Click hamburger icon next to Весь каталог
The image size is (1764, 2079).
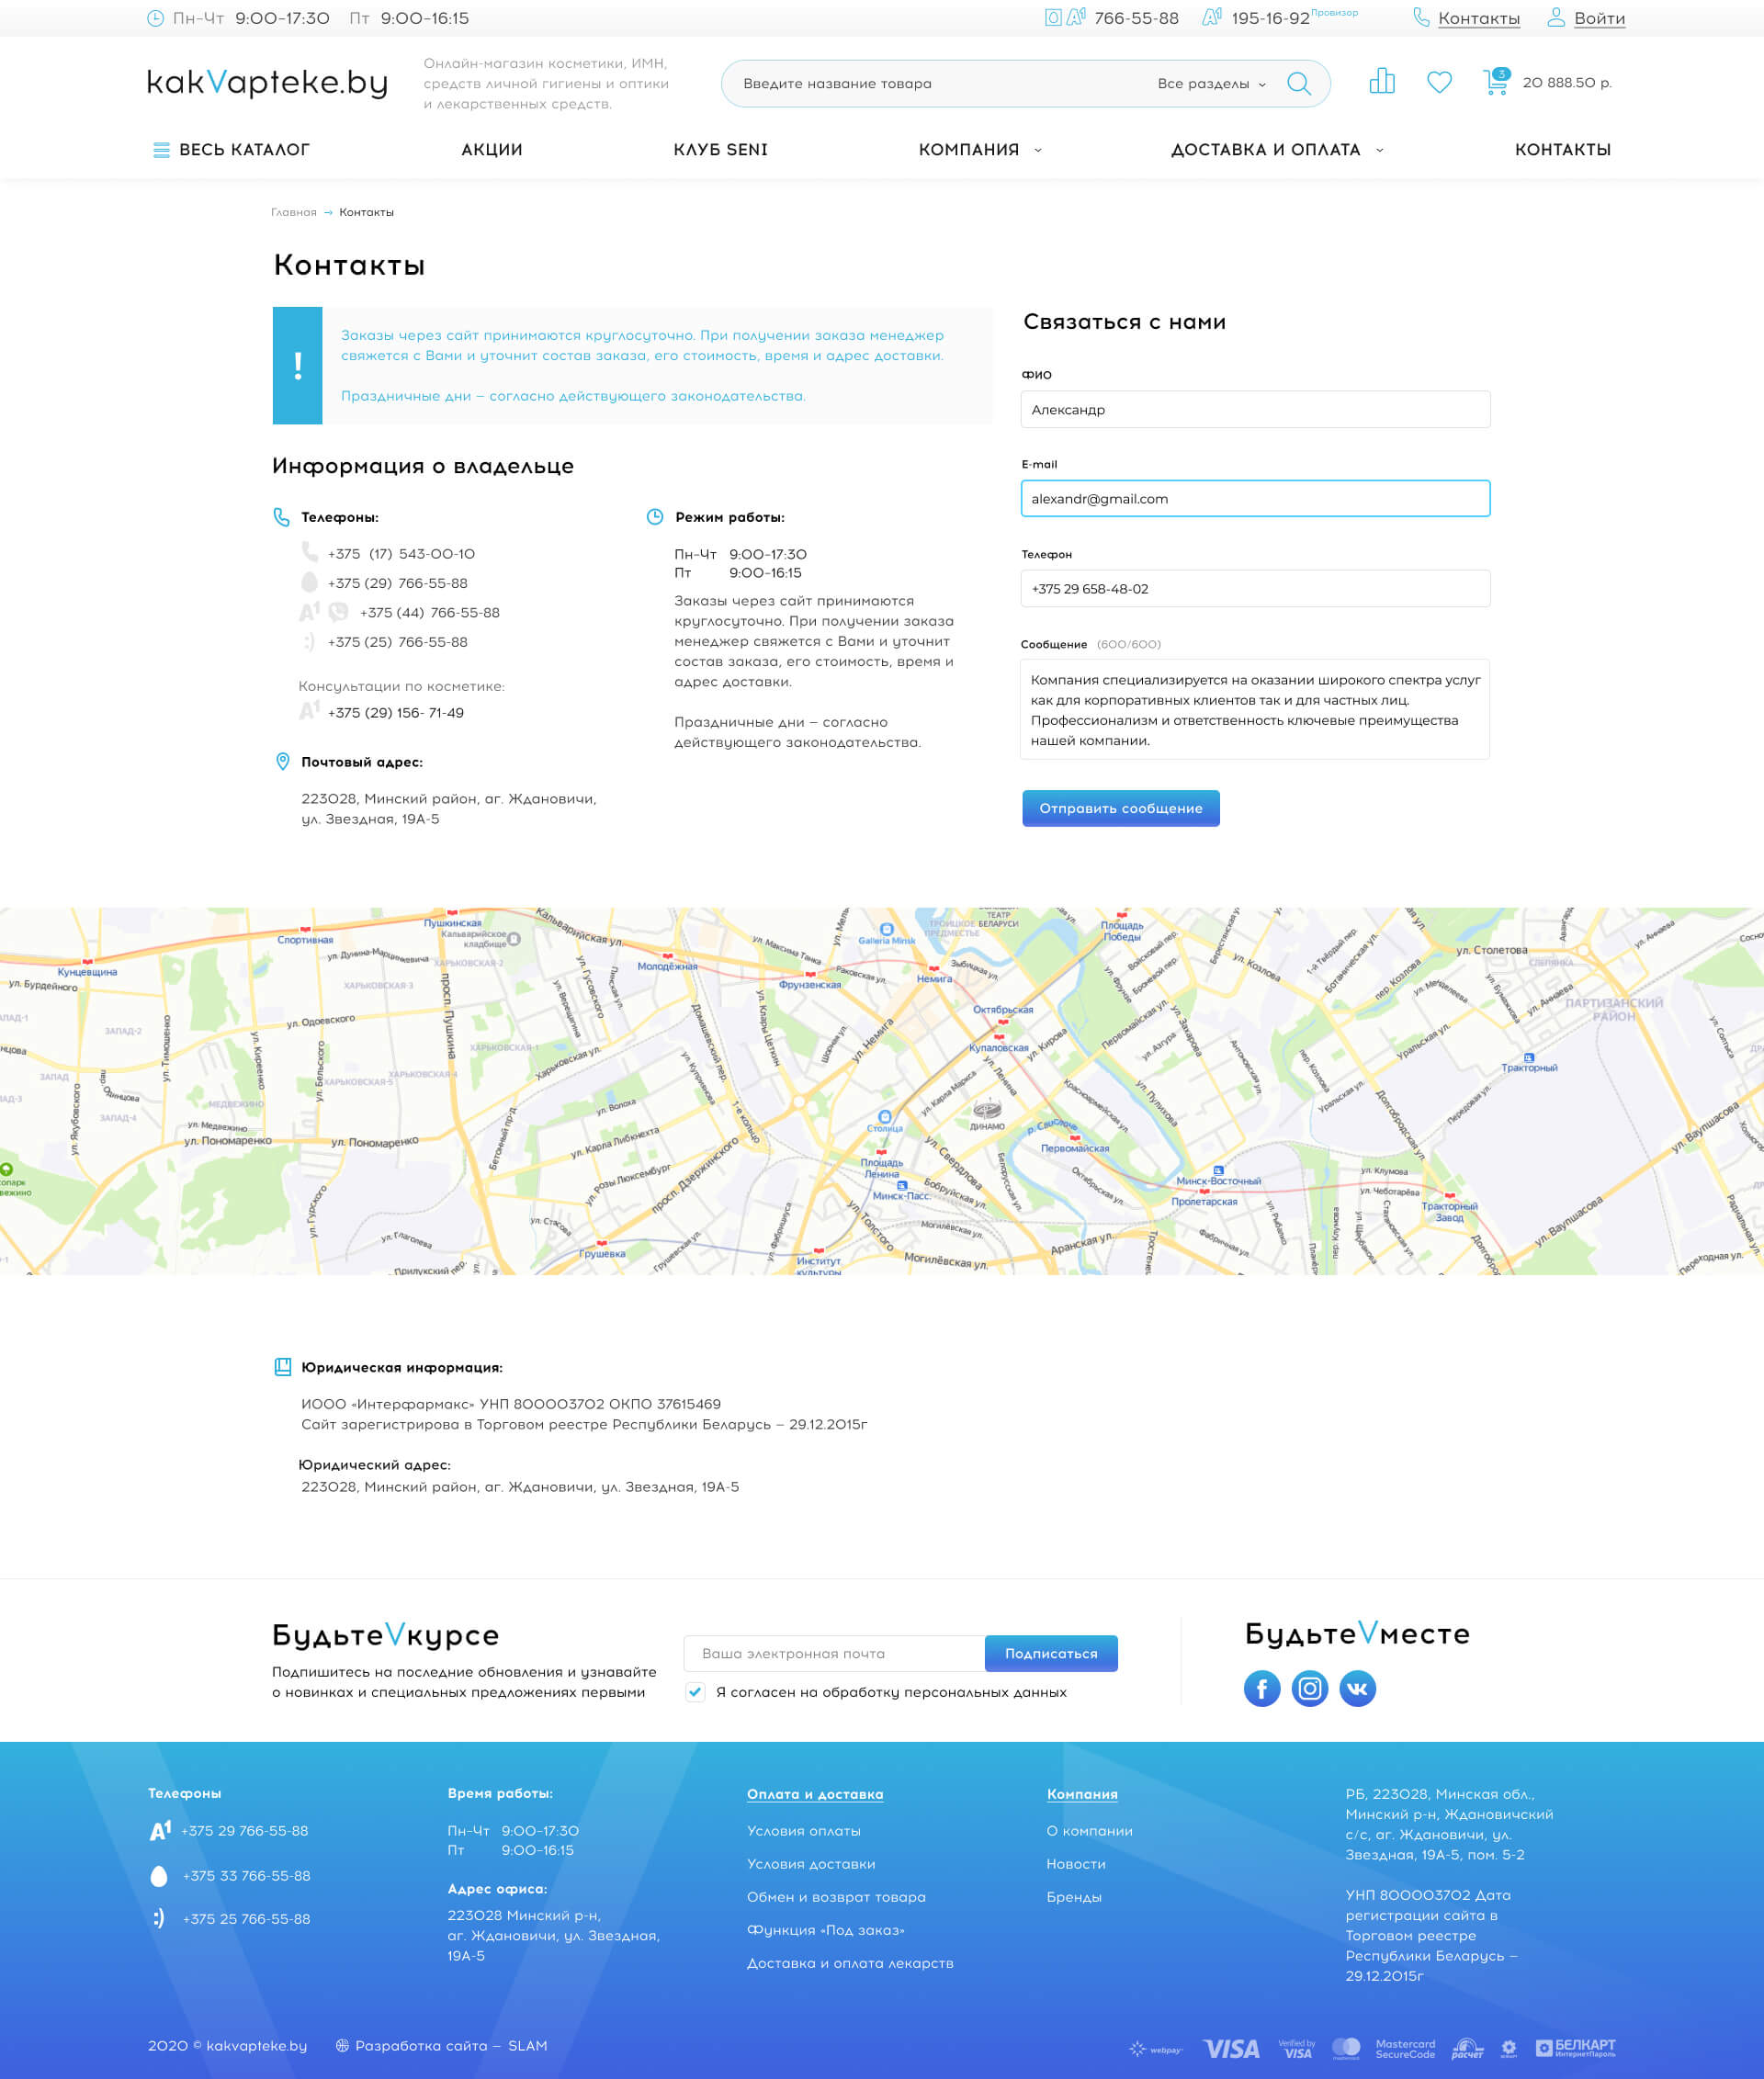pyautogui.click(x=161, y=150)
